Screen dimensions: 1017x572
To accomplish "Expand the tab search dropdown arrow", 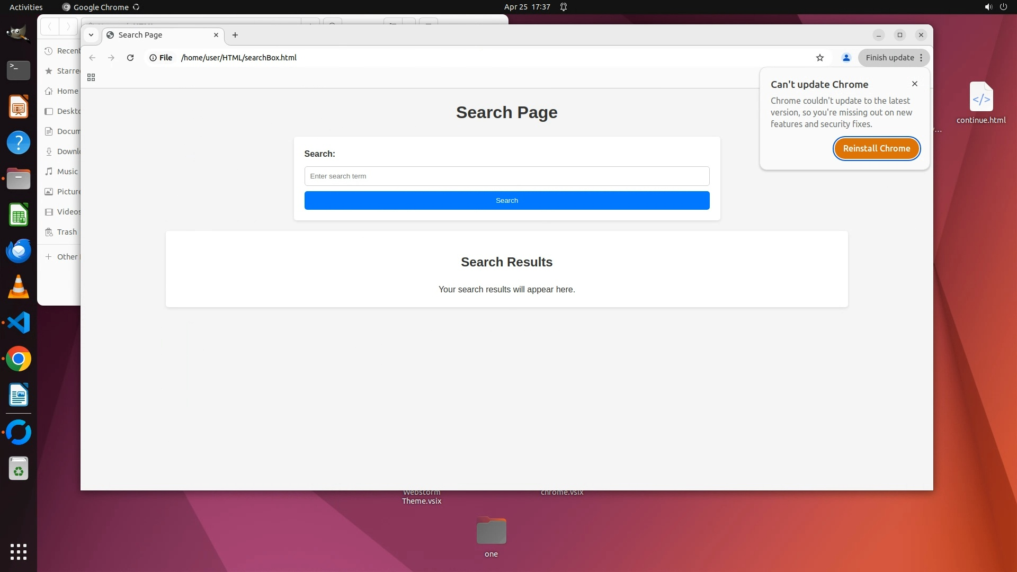I will [x=91, y=35].
